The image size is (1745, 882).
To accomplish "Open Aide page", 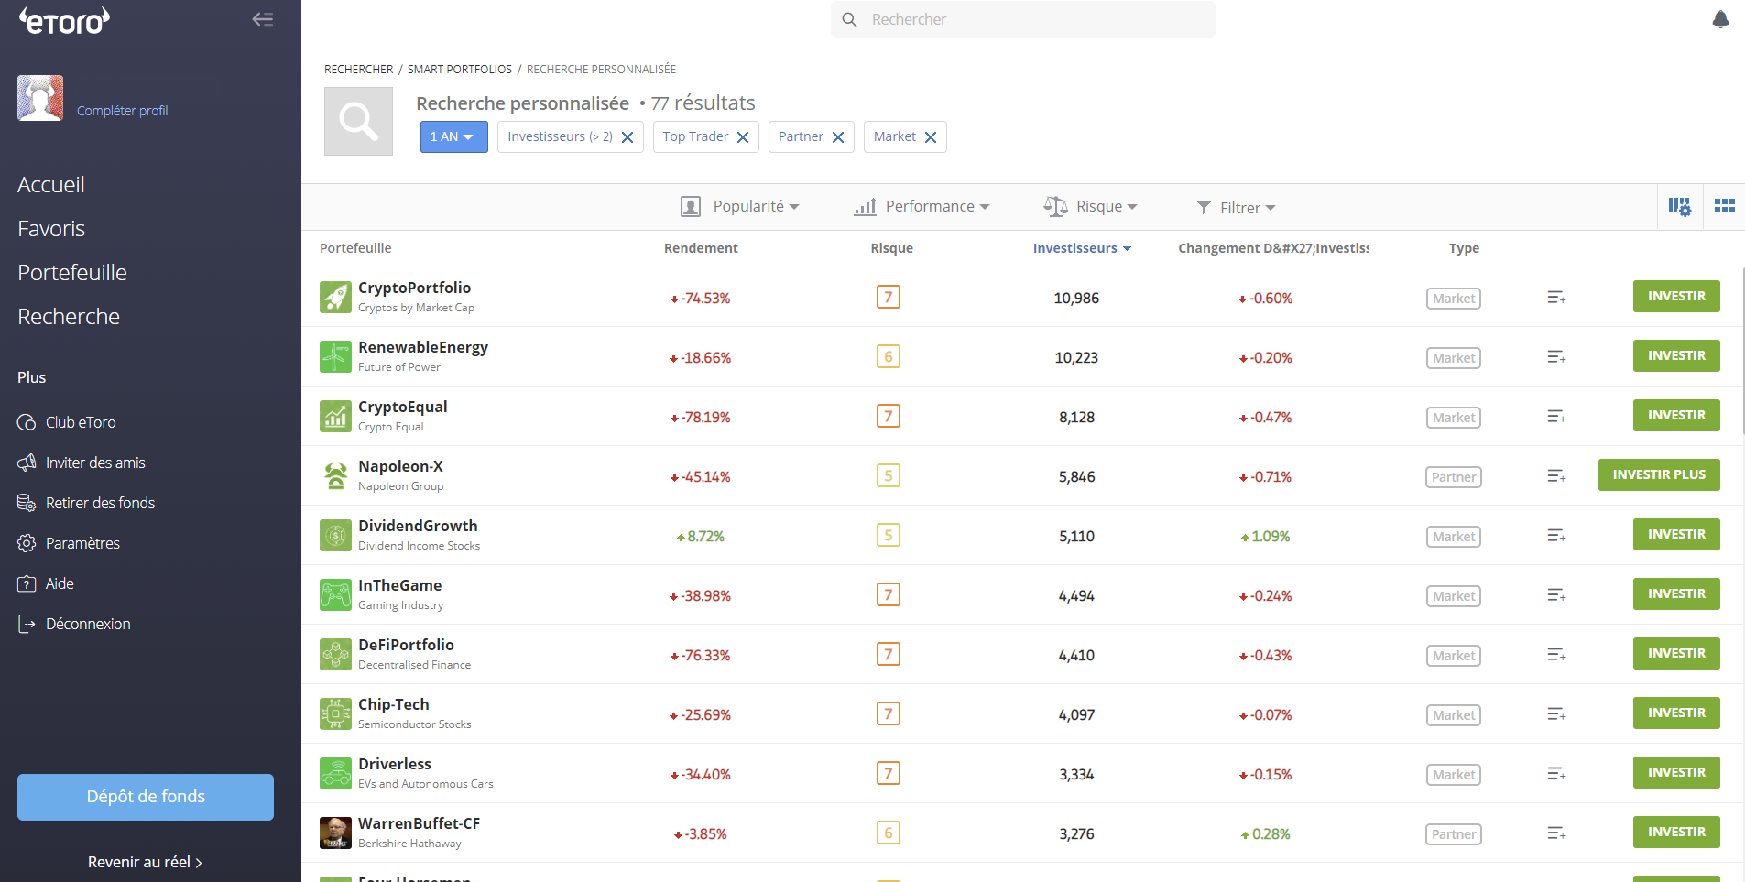I will pos(46,583).
